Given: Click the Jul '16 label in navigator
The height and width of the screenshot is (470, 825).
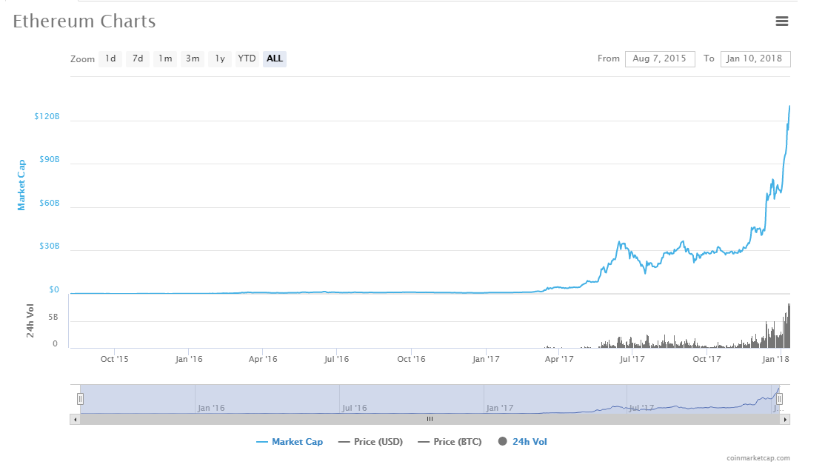Looking at the screenshot, I should click(354, 408).
